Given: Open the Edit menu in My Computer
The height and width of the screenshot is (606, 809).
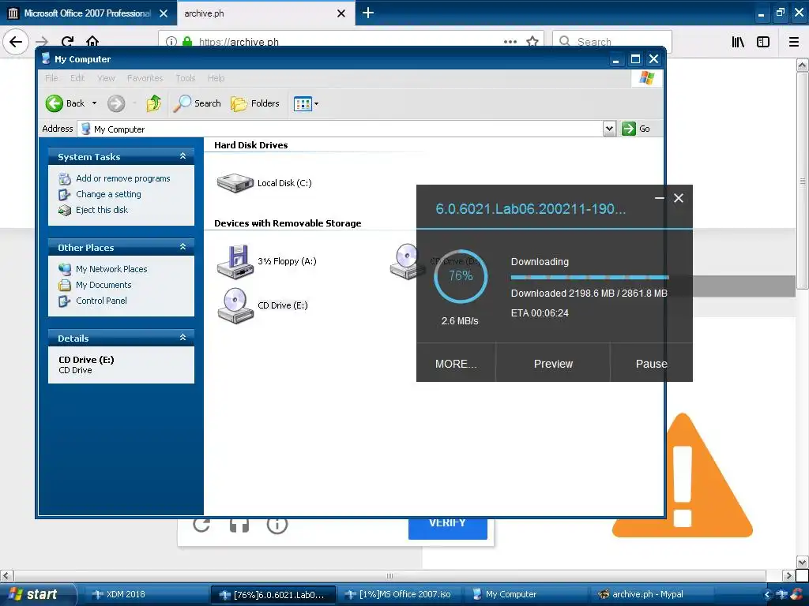Looking at the screenshot, I should (x=77, y=78).
